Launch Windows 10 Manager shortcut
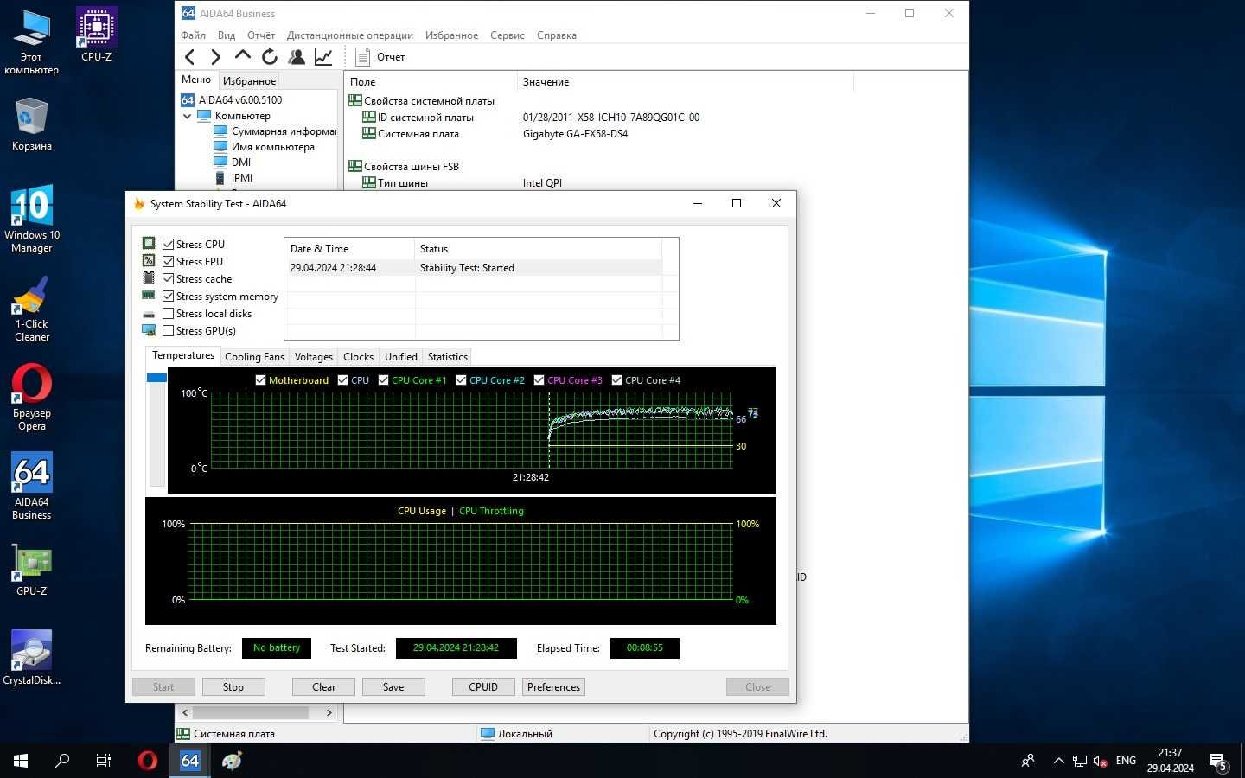Image resolution: width=1245 pixels, height=778 pixels. (32, 219)
